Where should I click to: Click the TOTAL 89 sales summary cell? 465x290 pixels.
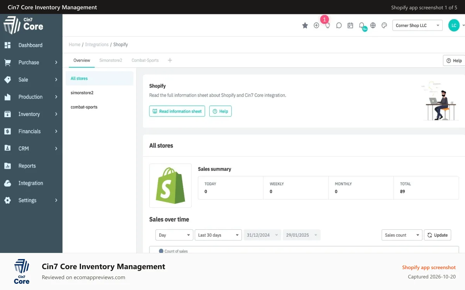pos(426,188)
